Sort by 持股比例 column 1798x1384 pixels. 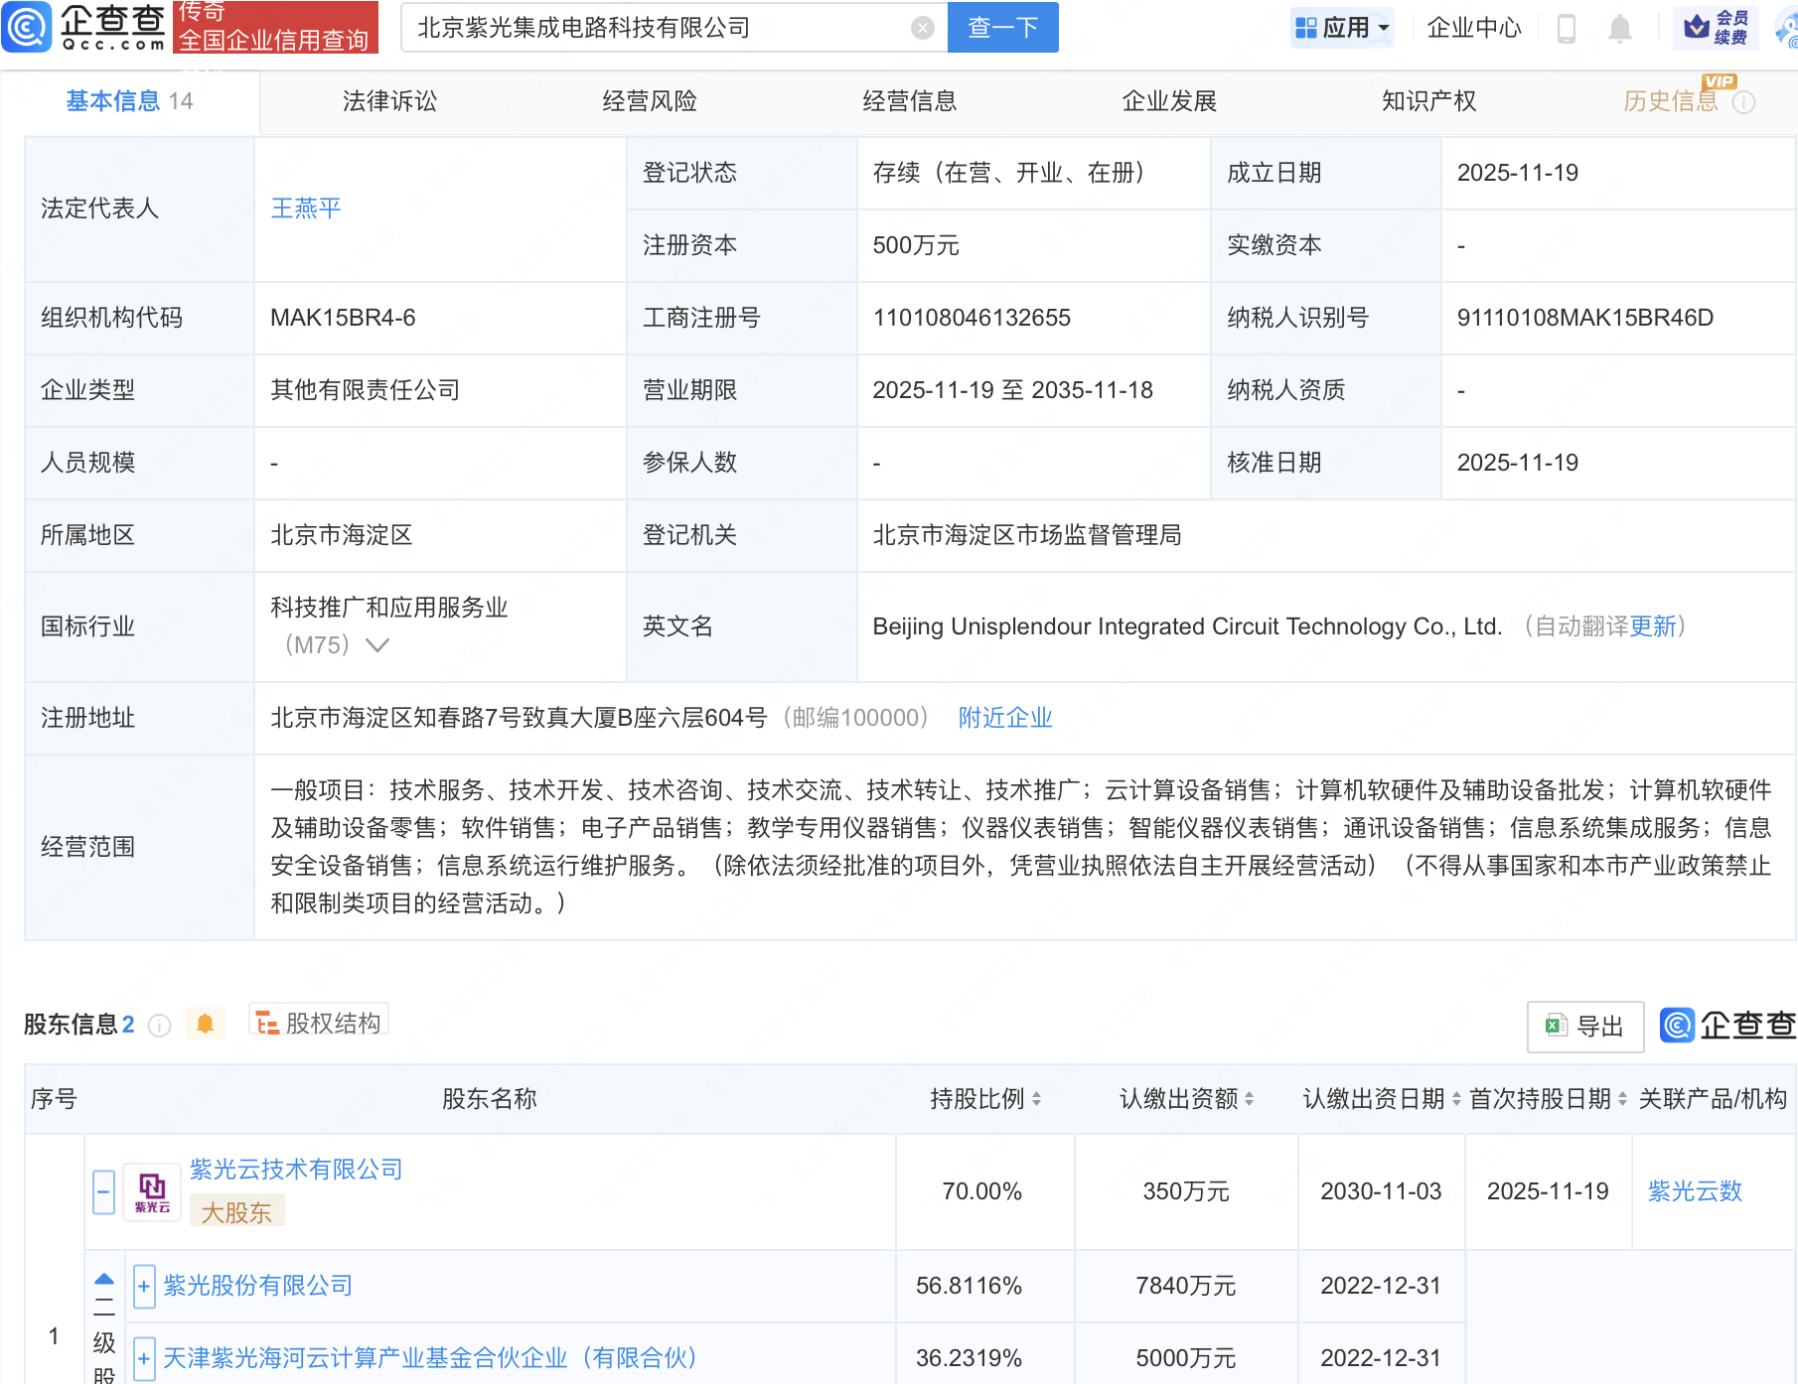coord(984,1099)
